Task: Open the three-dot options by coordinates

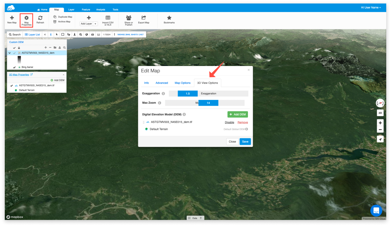Action: click(x=114, y=34)
